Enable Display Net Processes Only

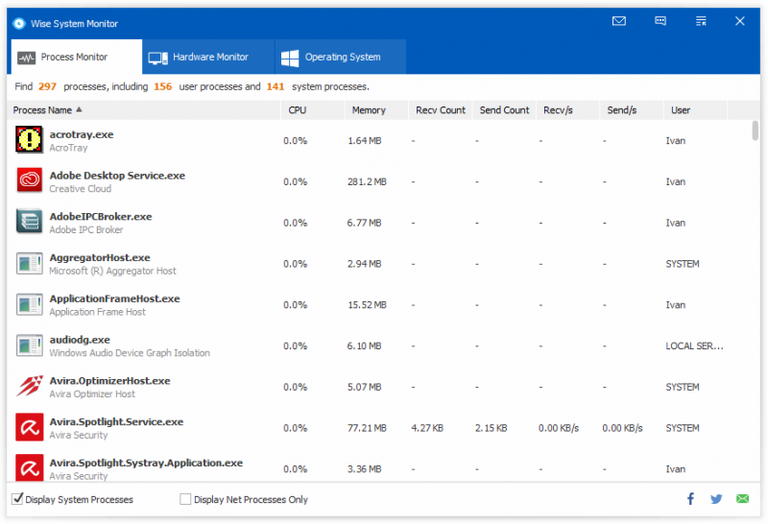coord(185,499)
